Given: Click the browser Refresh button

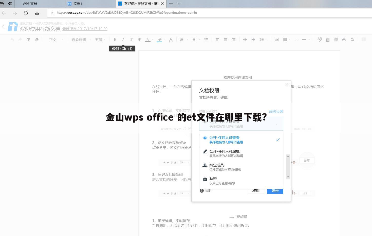Looking at the screenshot, I should 26,13.
